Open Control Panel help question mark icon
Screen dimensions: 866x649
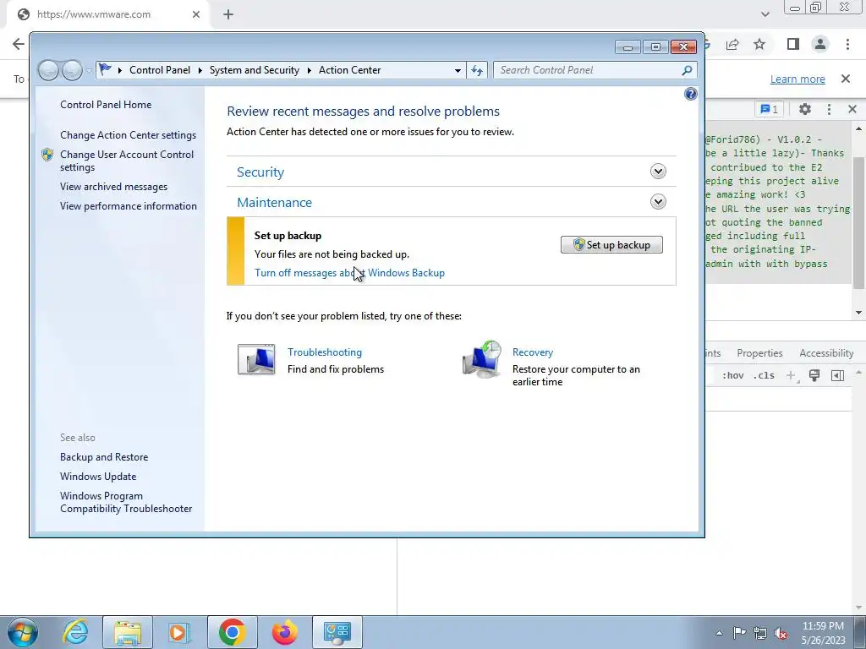[x=690, y=94]
